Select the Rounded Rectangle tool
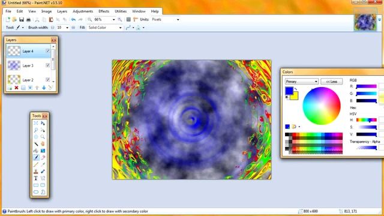384x216 pixels. [43, 185]
